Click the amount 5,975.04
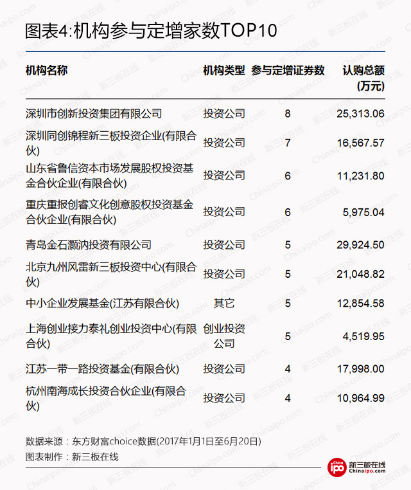The image size is (411, 490). pyautogui.click(x=363, y=212)
